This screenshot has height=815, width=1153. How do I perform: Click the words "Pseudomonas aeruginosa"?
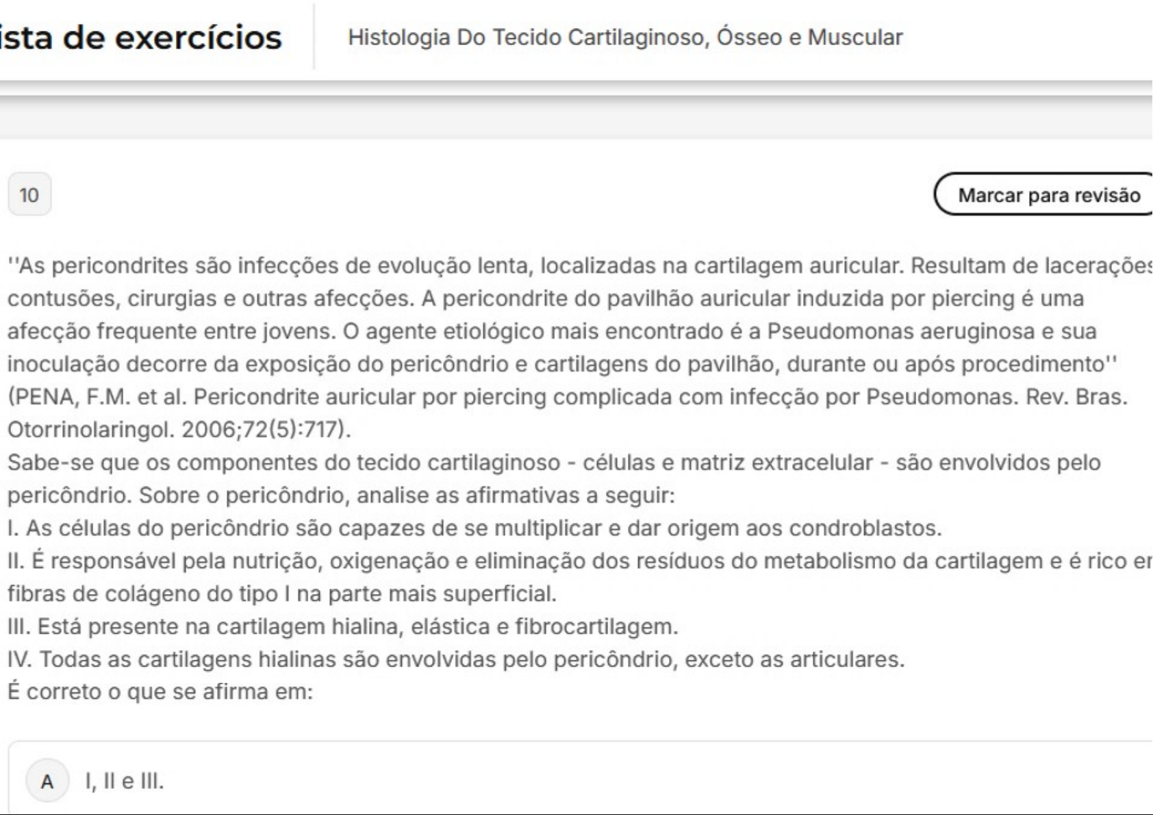coord(901,331)
